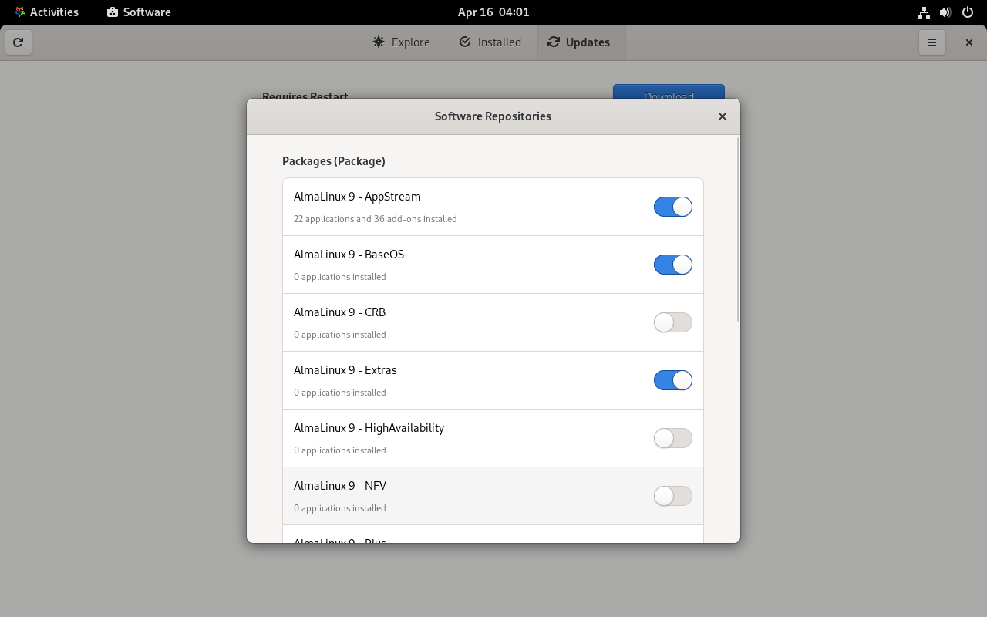
Task: Select the Updates tab
Action: pyautogui.click(x=579, y=42)
